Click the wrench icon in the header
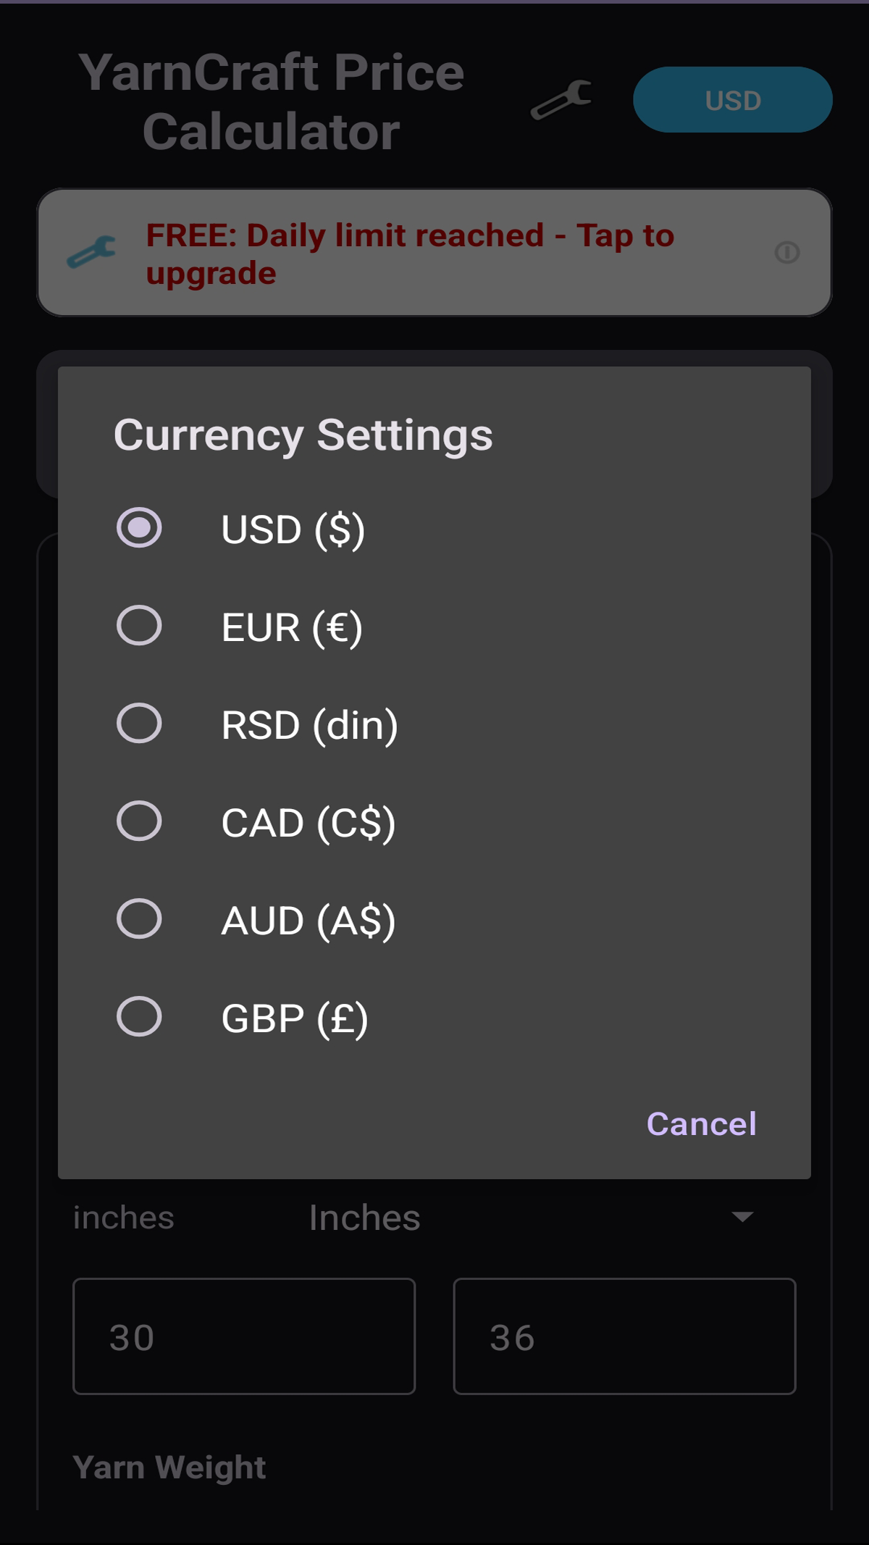 coord(561,100)
